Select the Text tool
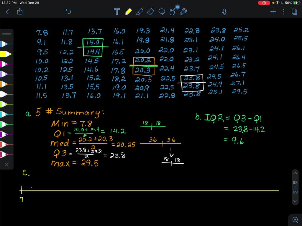The height and width of the screenshot is (226, 302). (117, 12)
